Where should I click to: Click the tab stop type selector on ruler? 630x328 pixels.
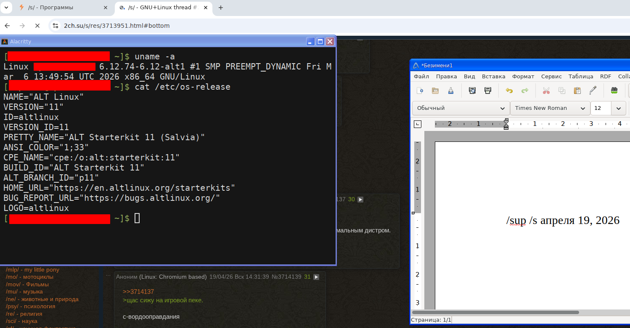[x=417, y=124]
